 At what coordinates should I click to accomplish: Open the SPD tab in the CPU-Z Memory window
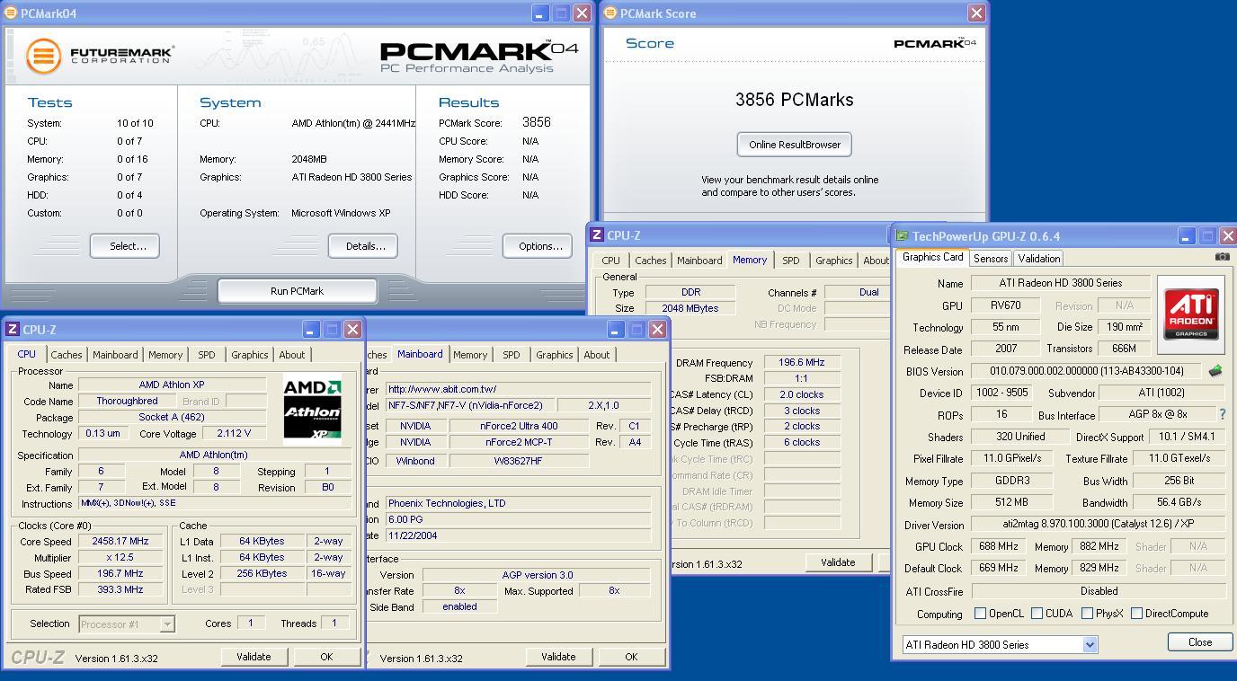click(790, 261)
